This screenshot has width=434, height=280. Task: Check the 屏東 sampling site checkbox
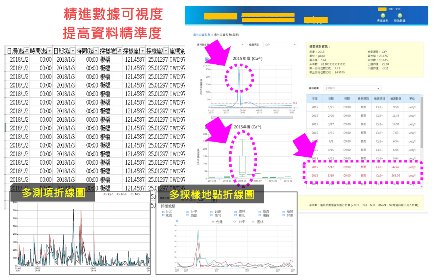(283, 215)
